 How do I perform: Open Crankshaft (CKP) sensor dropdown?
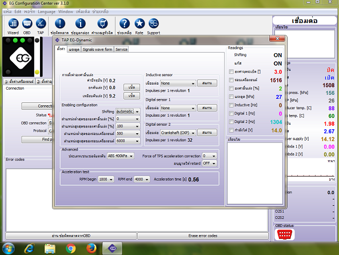[178, 133]
